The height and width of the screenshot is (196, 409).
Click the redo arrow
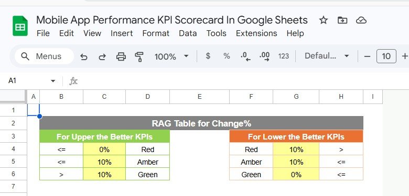[x=102, y=56]
